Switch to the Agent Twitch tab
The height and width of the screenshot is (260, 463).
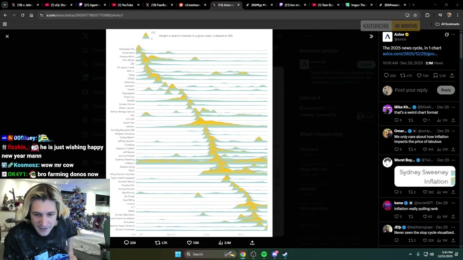pyautogui.click(x=92, y=5)
